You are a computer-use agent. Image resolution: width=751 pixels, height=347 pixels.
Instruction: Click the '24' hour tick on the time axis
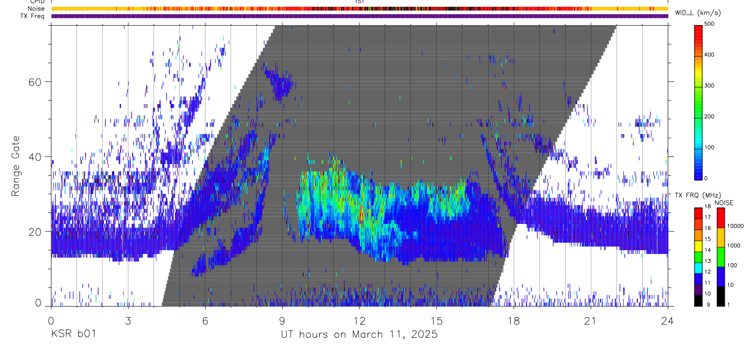click(x=668, y=320)
